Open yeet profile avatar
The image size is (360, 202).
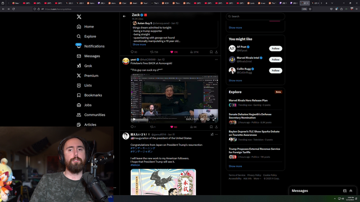click(x=126, y=61)
